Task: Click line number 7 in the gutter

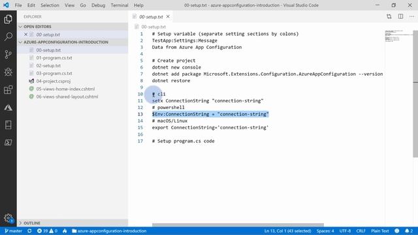Action: coord(141,74)
